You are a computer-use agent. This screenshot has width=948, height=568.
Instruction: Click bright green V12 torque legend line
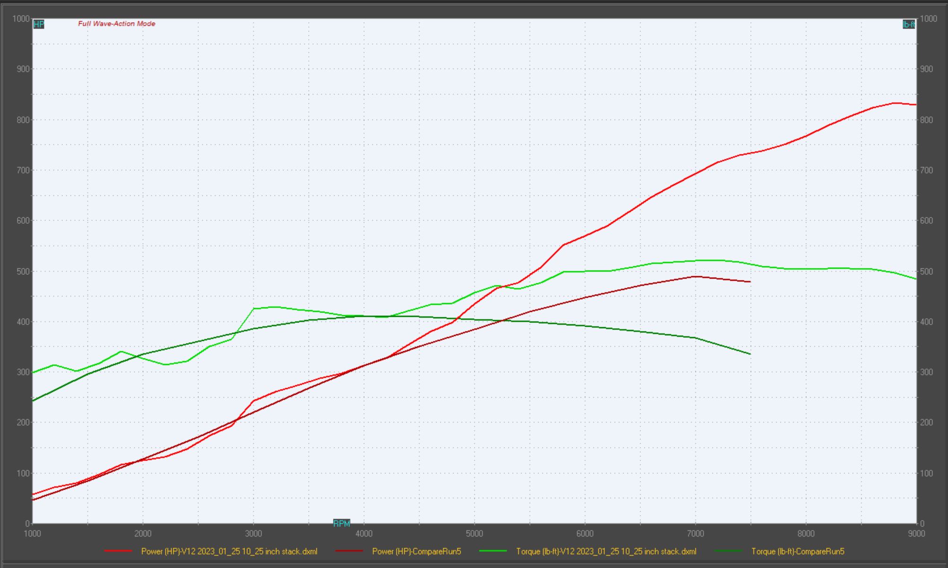tap(493, 551)
